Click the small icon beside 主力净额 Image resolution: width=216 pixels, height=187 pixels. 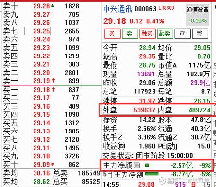(137, 166)
